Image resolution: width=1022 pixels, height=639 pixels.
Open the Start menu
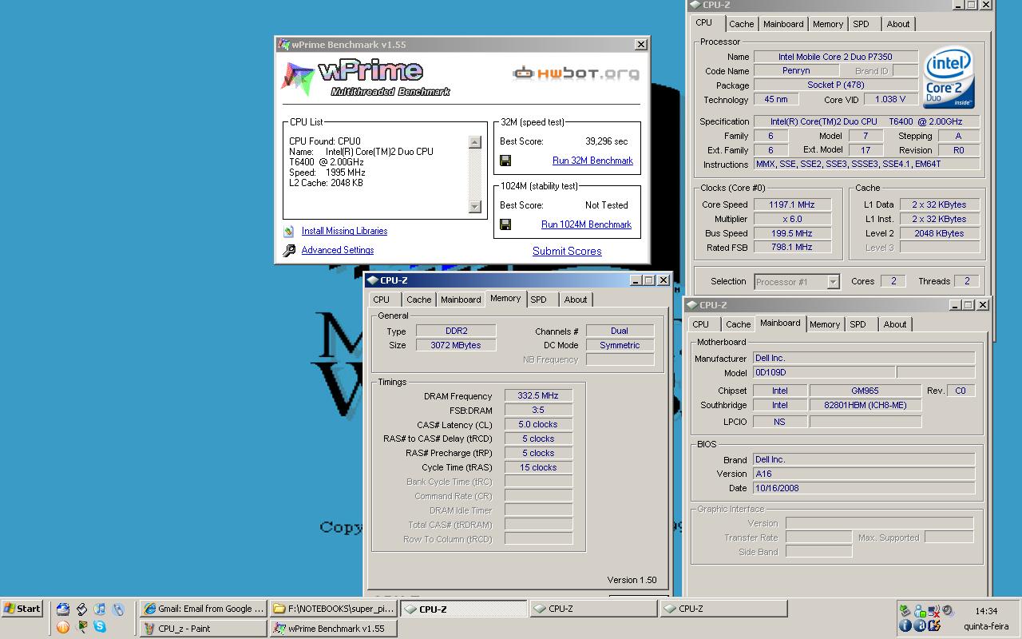point(23,609)
